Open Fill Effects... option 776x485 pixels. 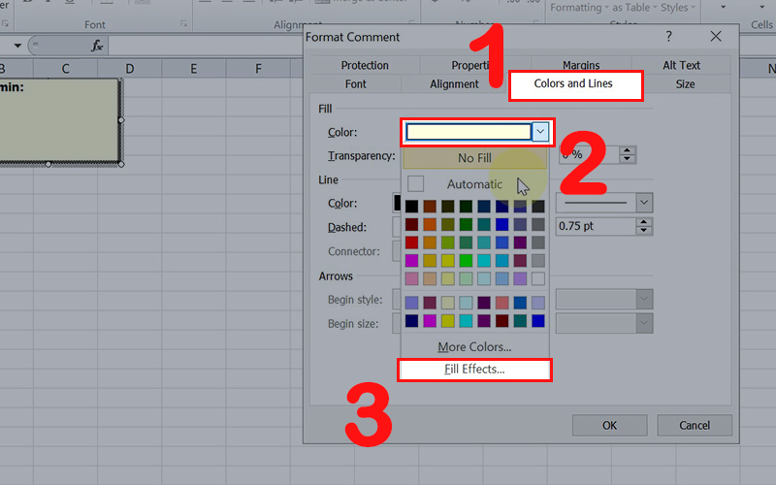[x=474, y=370]
